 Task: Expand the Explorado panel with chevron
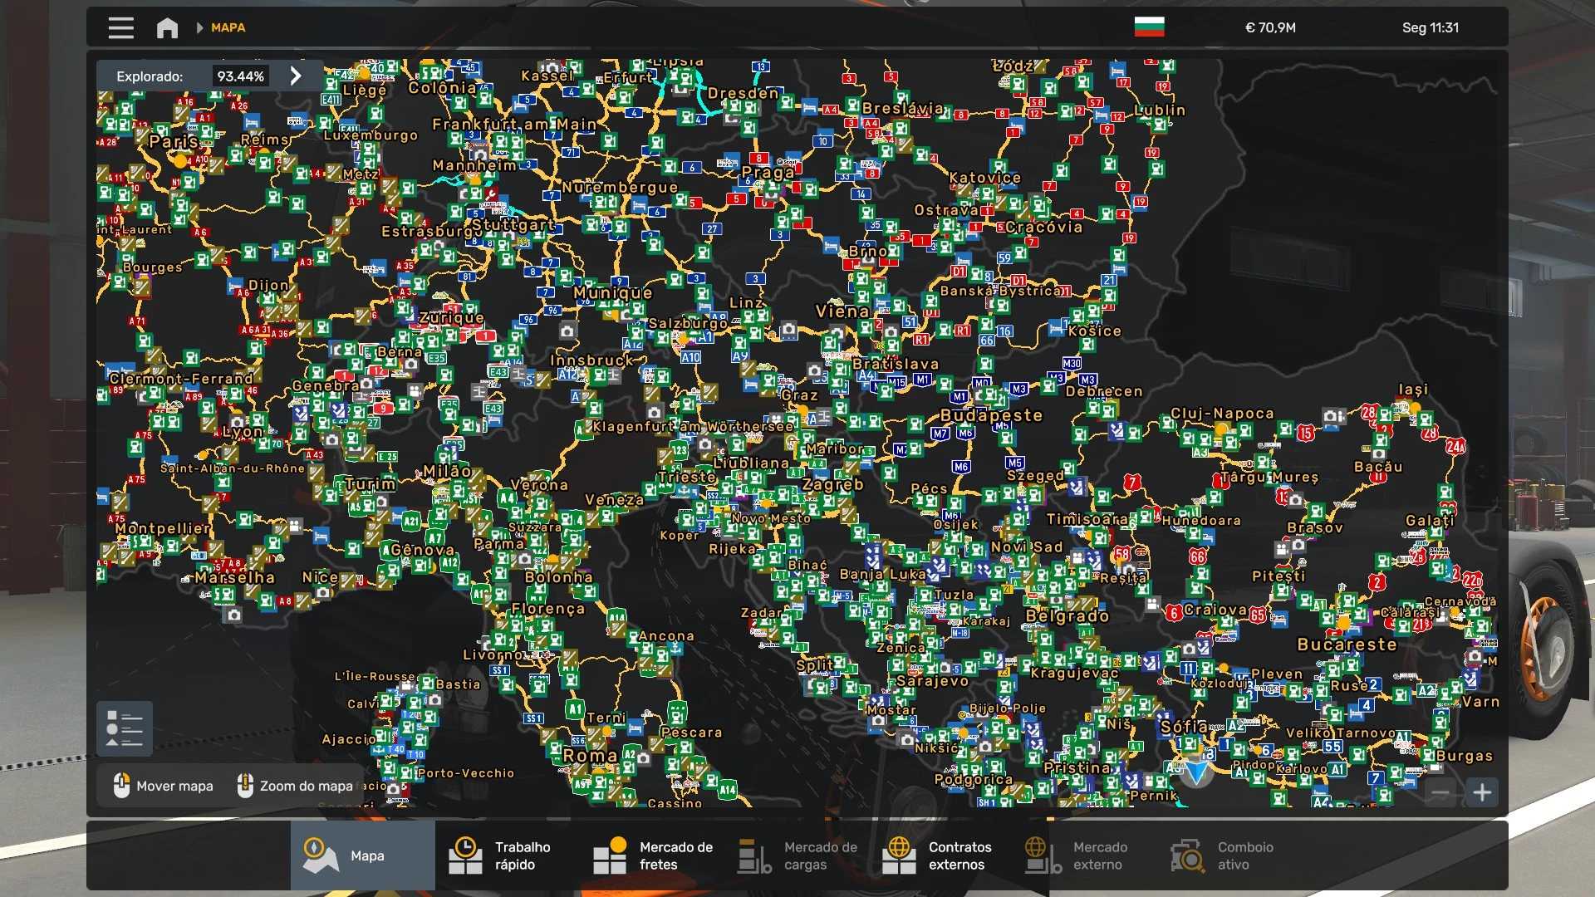click(x=296, y=76)
